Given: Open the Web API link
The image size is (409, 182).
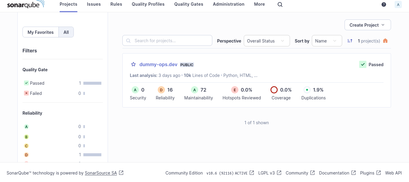Looking at the screenshot, I should click(393, 173).
